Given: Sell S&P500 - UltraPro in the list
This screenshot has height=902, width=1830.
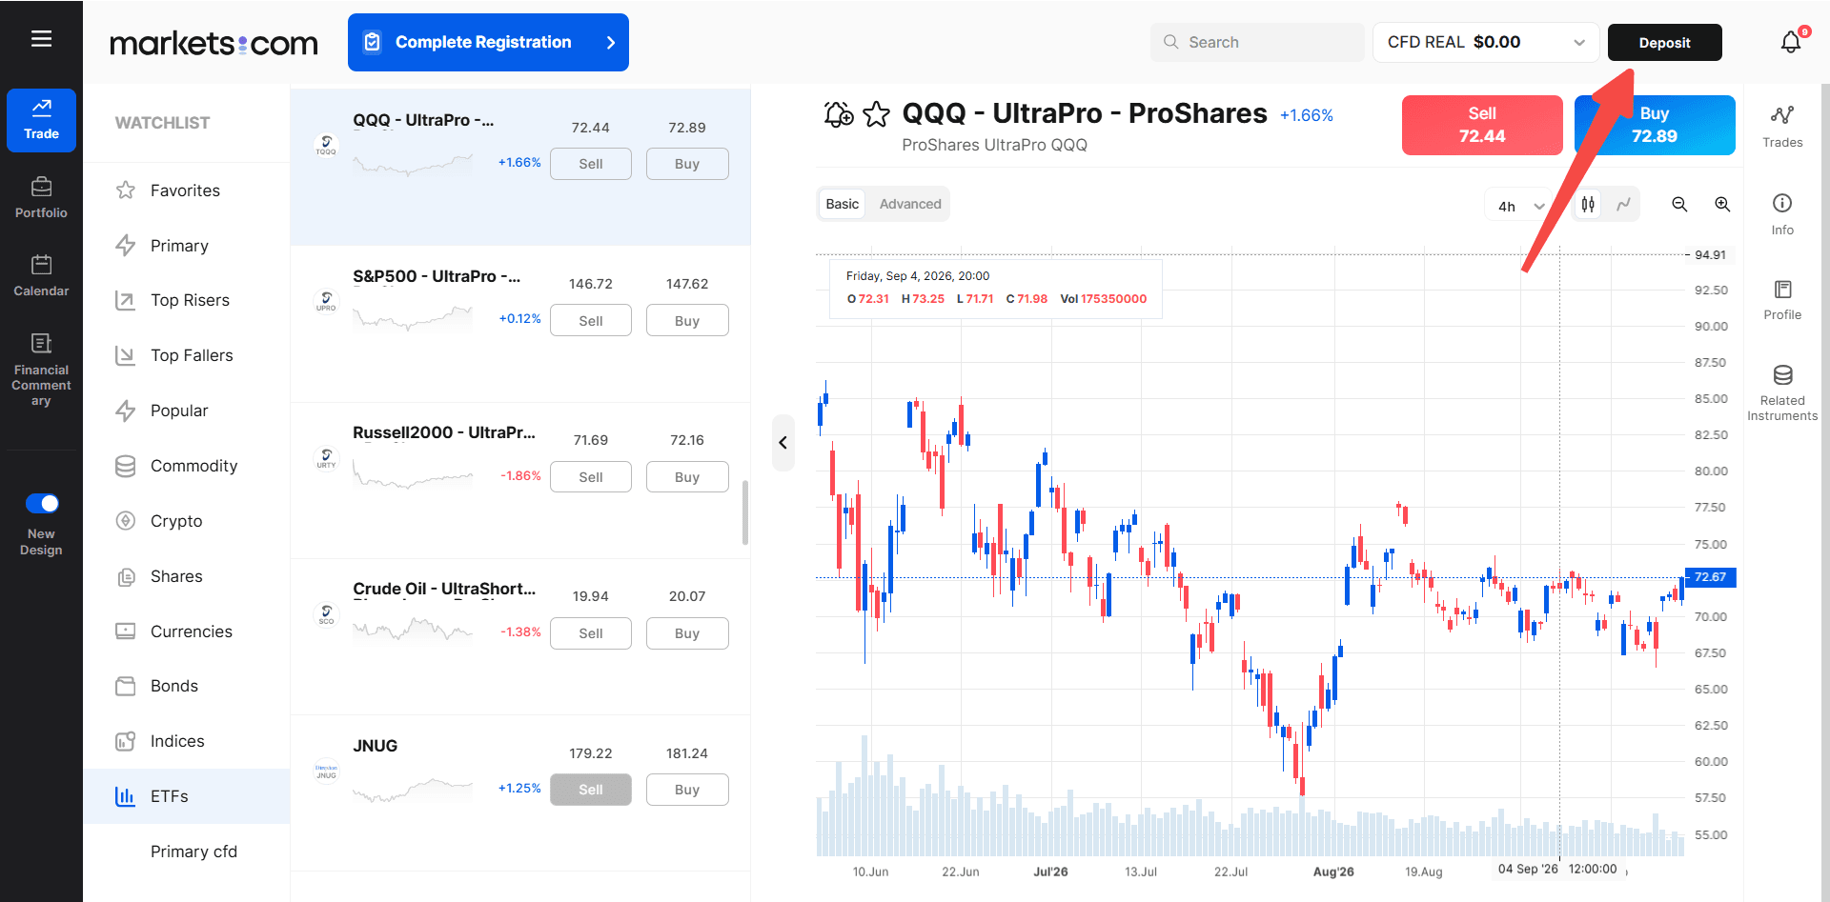Looking at the screenshot, I should click(x=591, y=321).
